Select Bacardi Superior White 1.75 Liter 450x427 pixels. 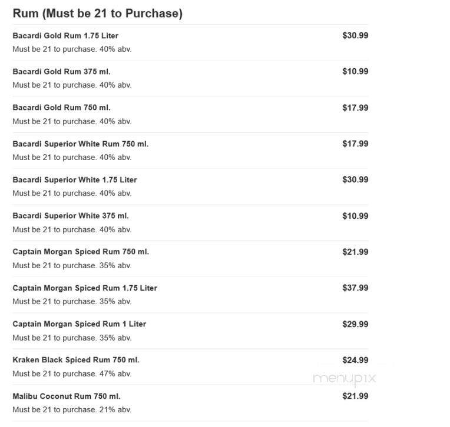click(74, 180)
